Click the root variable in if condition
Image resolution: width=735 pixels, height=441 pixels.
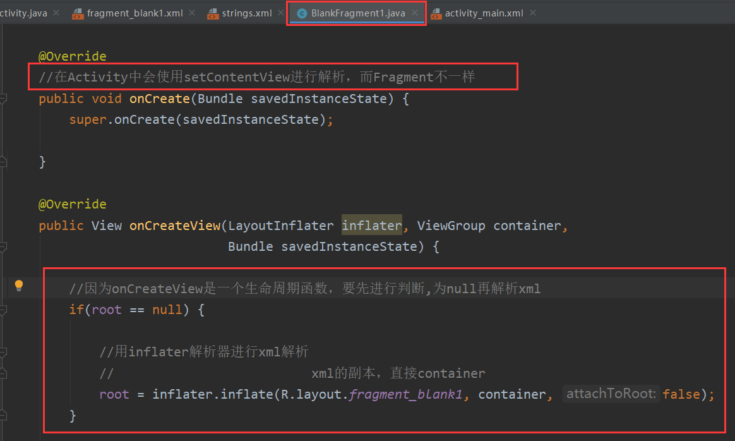pyautogui.click(x=107, y=310)
